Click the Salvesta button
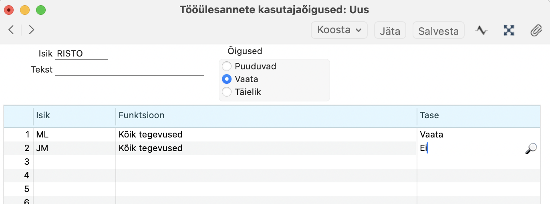Viewport: 550px width, 204px height. tap(438, 30)
